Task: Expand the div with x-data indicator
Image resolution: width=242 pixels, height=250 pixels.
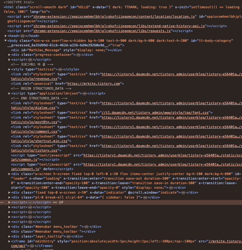Action: pos(9,193)
